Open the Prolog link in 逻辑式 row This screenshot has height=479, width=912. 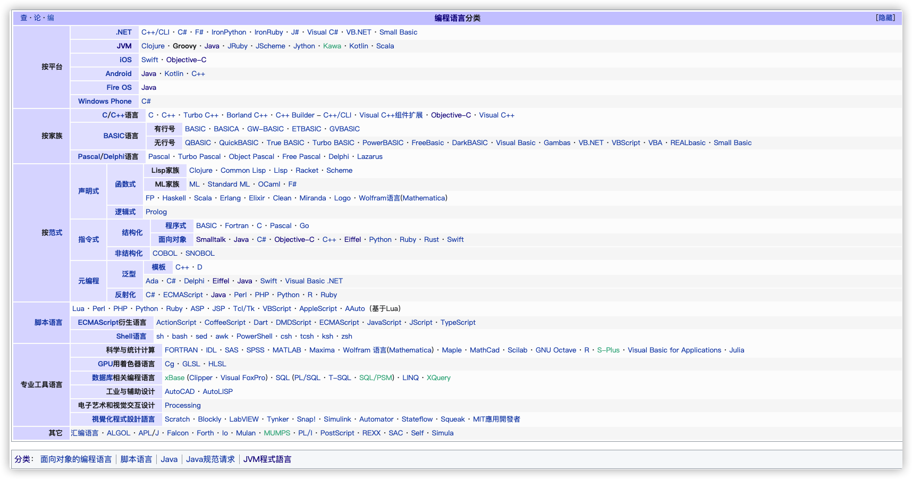pos(156,212)
